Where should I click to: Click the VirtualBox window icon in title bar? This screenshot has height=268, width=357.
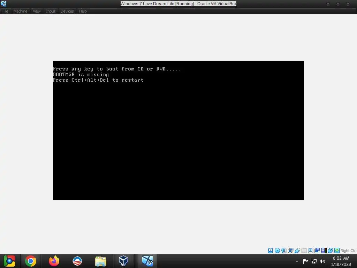(3, 3)
